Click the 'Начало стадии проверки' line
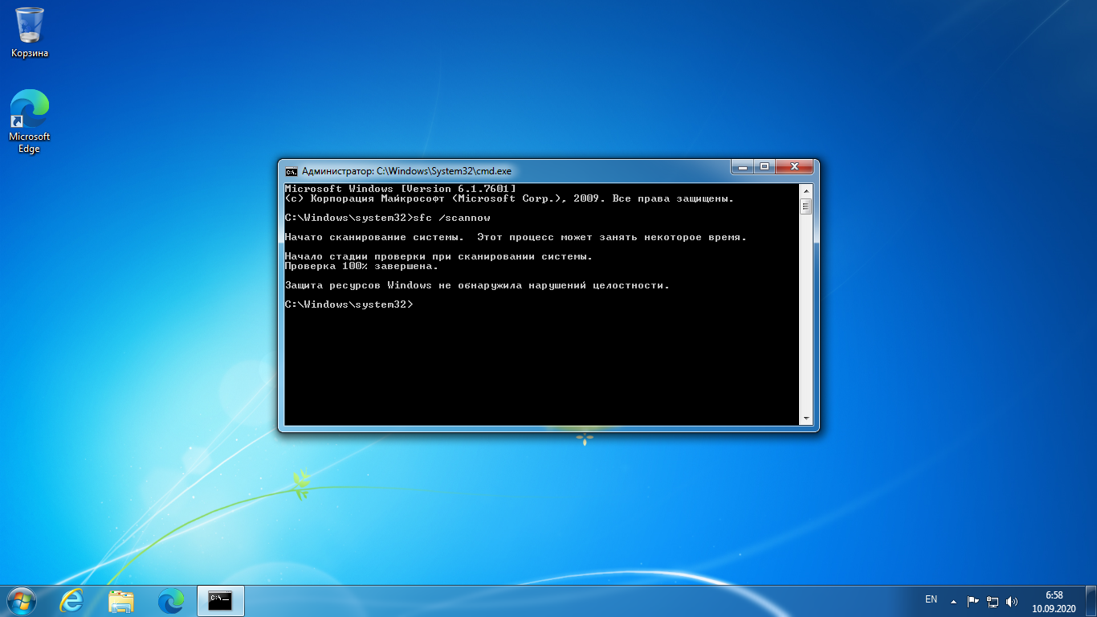The height and width of the screenshot is (617, 1097). point(438,256)
